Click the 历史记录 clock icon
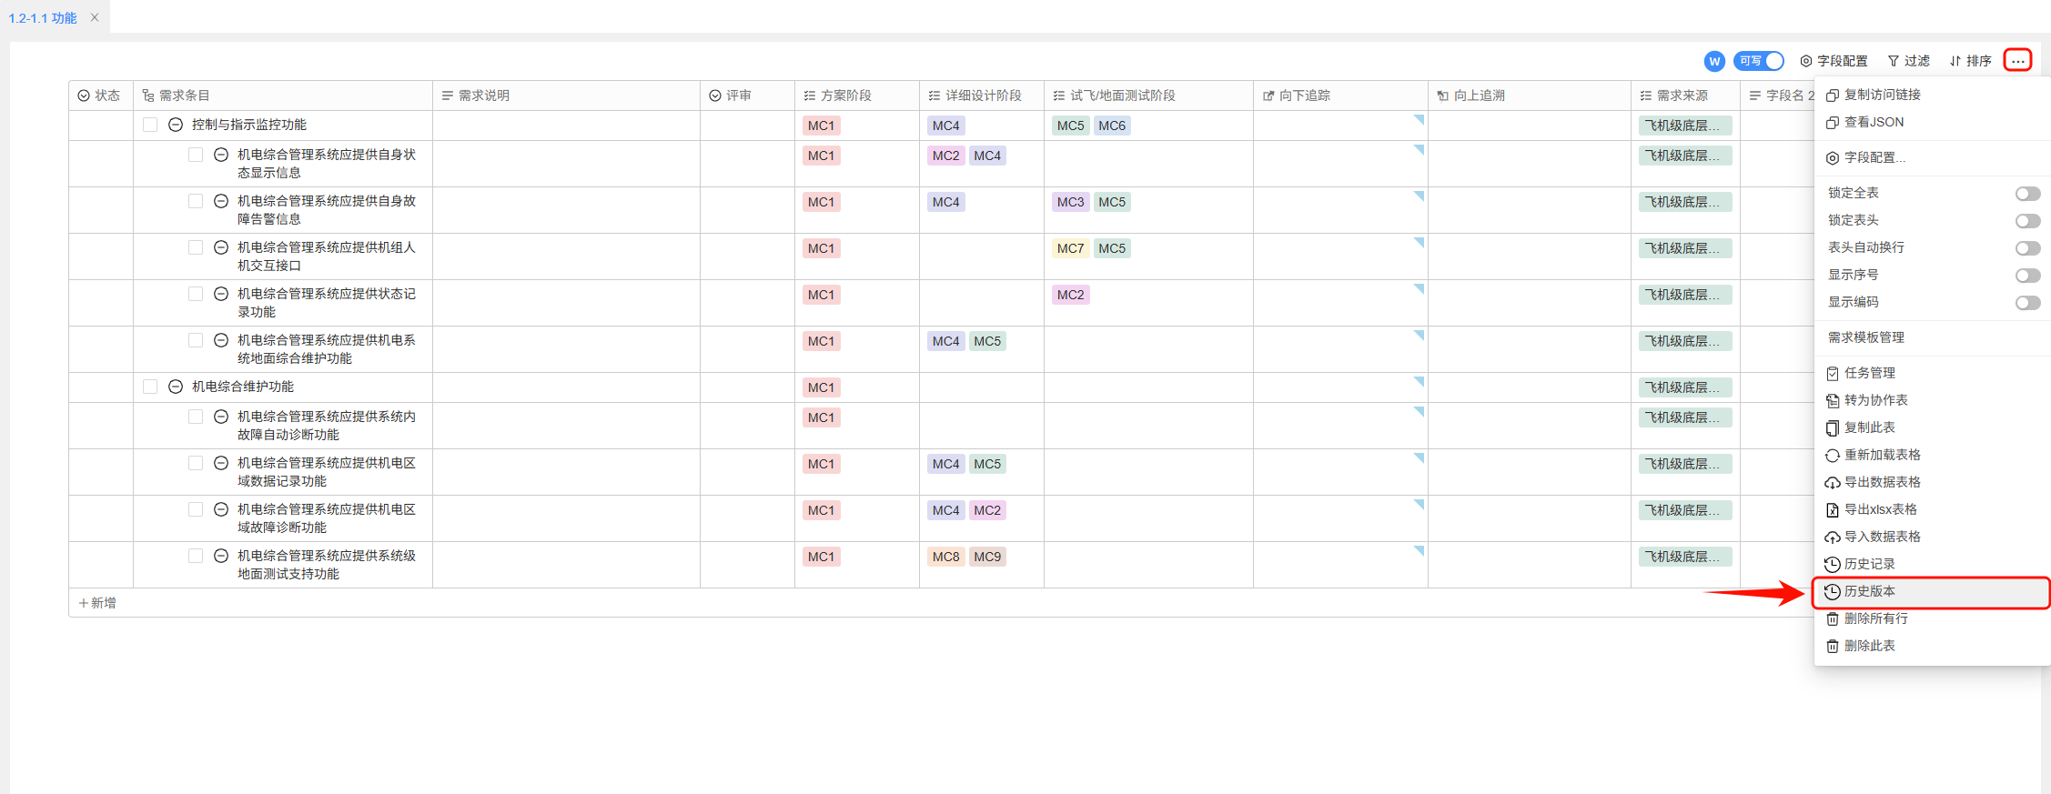Image resolution: width=2051 pixels, height=794 pixels. pyautogui.click(x=1833, y=564)
